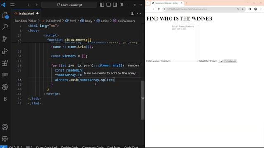Toggle the secondary side bar layout icon
The image size is (264, 148).
[115, 5]
